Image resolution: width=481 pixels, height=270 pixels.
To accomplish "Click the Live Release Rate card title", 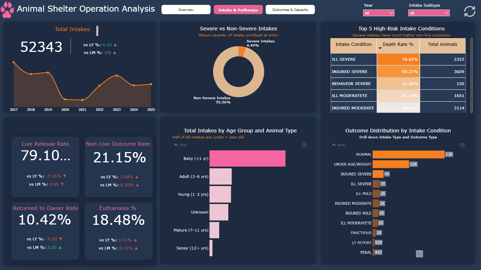I will (x=46, y=144).
